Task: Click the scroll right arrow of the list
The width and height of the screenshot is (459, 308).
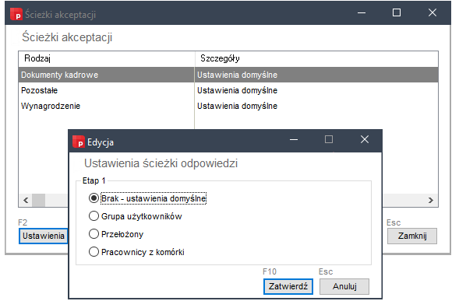Action: pos(431,200)
